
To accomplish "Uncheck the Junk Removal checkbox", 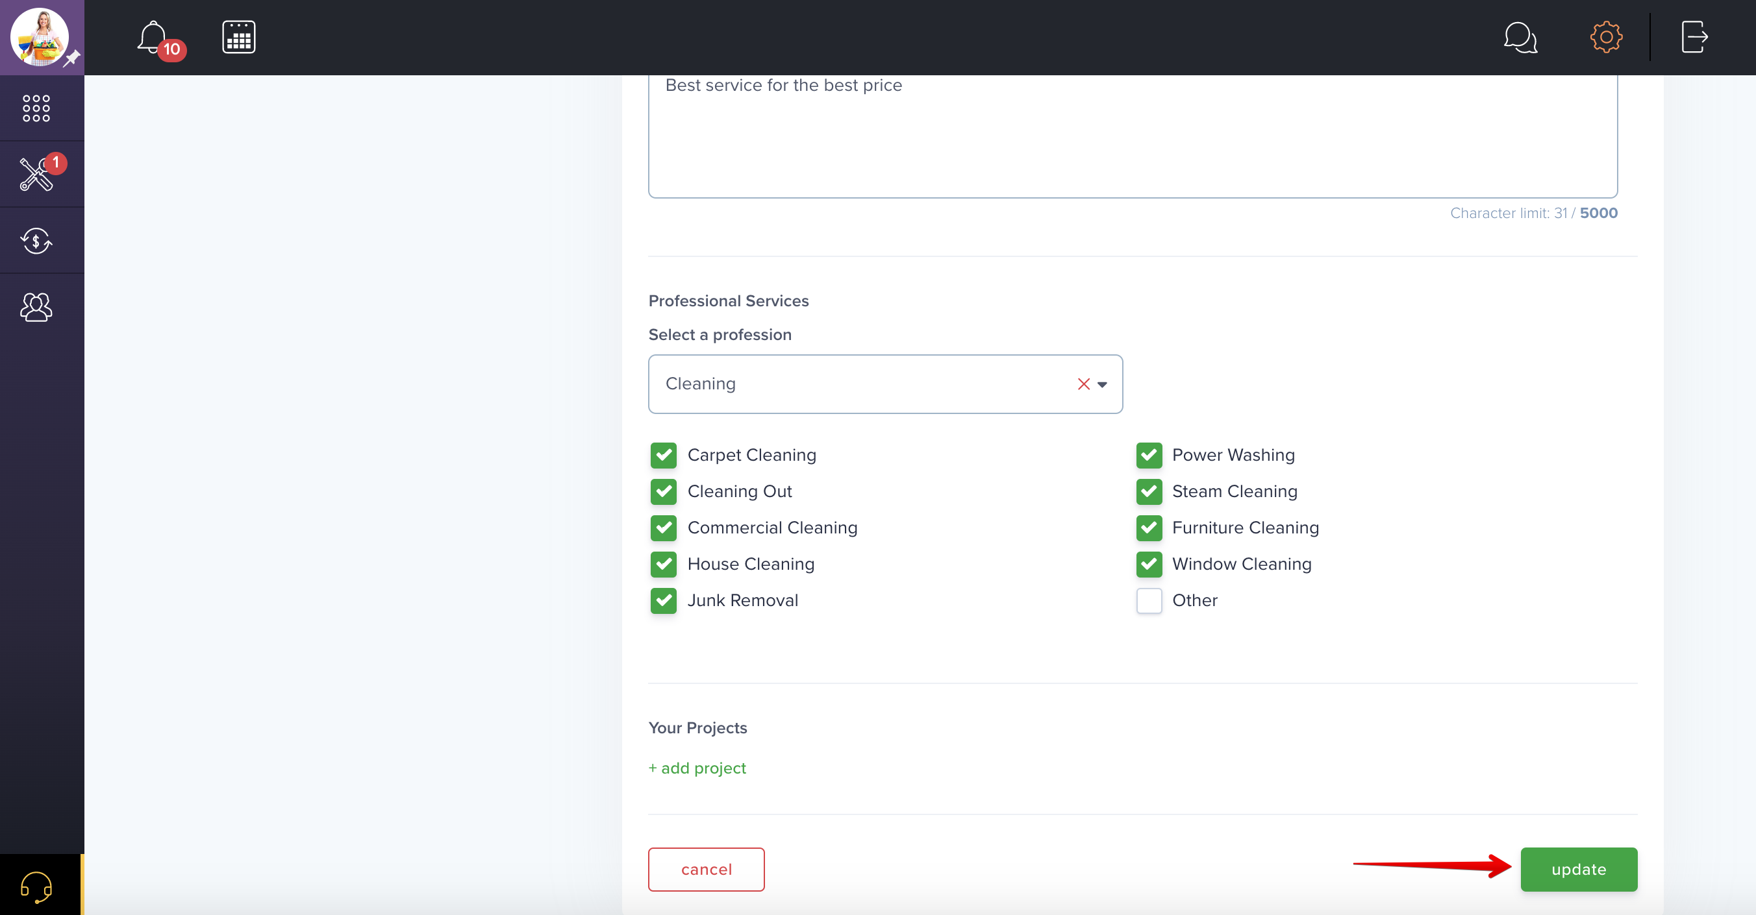I will [663, 601].
